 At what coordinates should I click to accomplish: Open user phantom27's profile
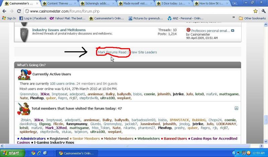pyautogui.click(x=146, y=128)
